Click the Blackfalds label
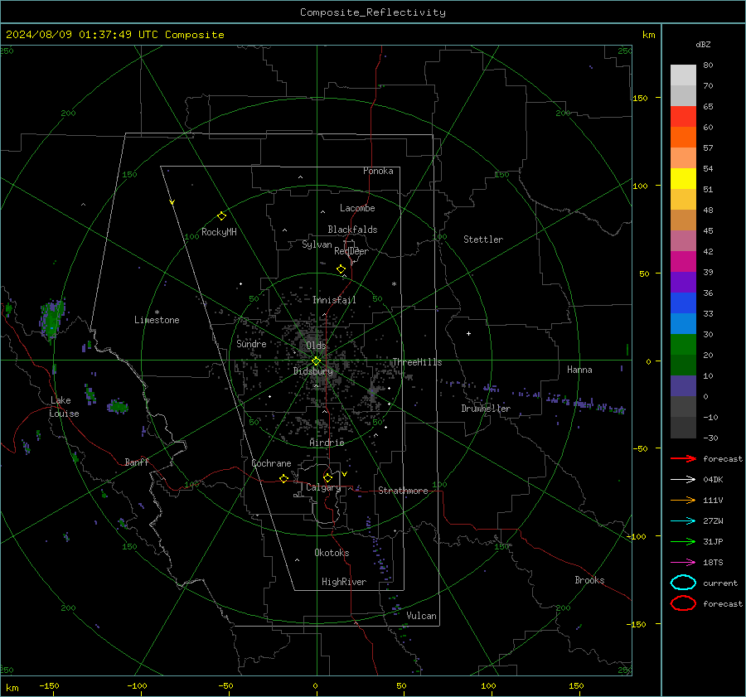 coord(352,230)
